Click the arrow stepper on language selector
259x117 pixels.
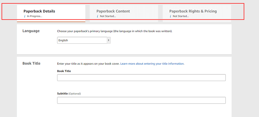(x=109, y=40)
